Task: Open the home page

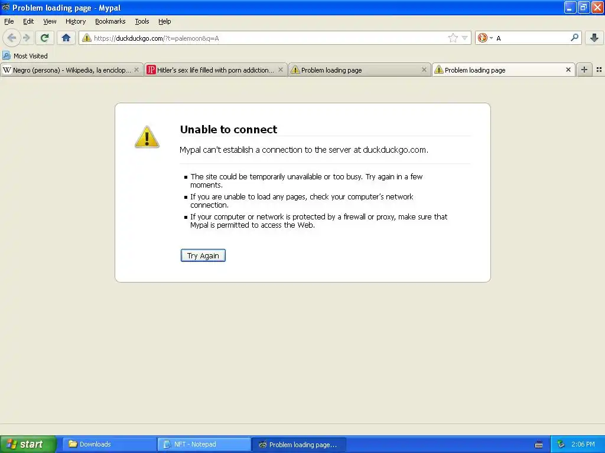Action: coord(66,38)
